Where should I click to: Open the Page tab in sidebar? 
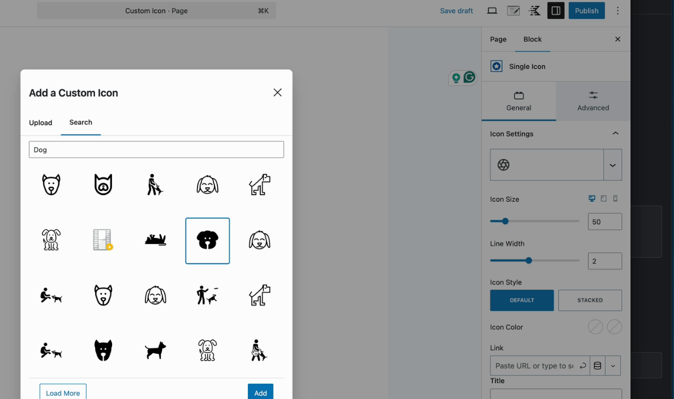coord(498,39)
